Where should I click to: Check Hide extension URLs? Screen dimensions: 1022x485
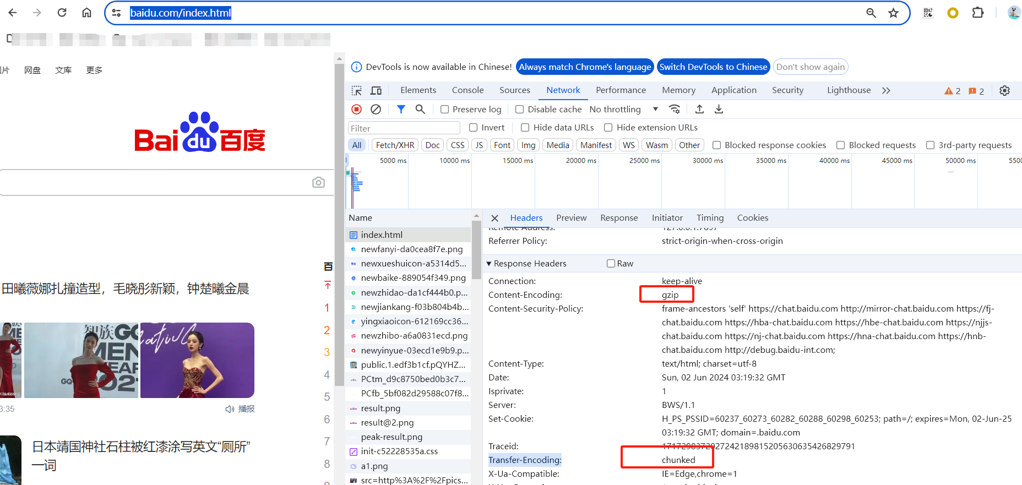pos(608,128)
